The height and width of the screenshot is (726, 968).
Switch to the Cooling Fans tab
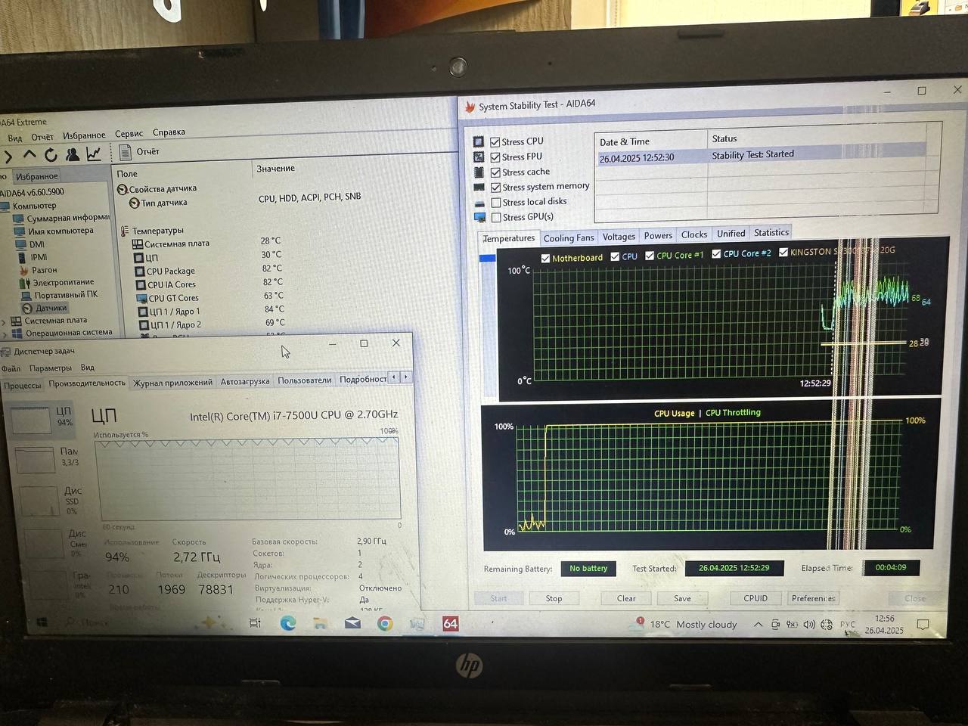tap(569, 238)
